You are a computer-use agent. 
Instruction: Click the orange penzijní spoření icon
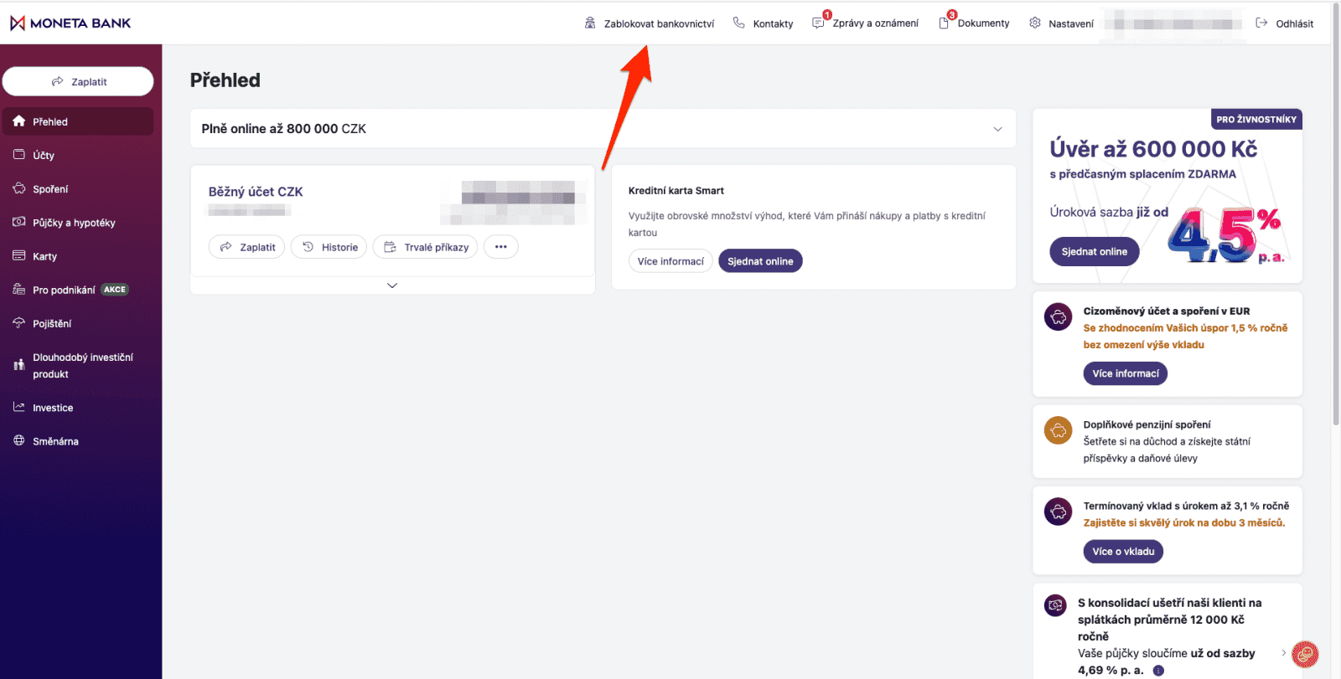(x=1058, y=430)
